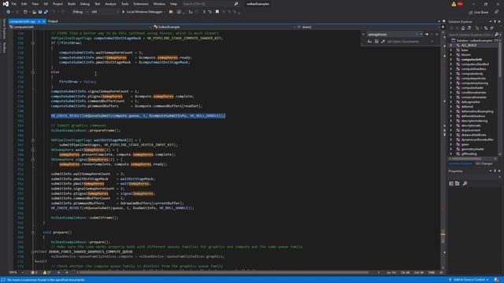Switch to the Solution Explorer bottom tab
The image size is (504, 283).
click(x=461, y=164)
